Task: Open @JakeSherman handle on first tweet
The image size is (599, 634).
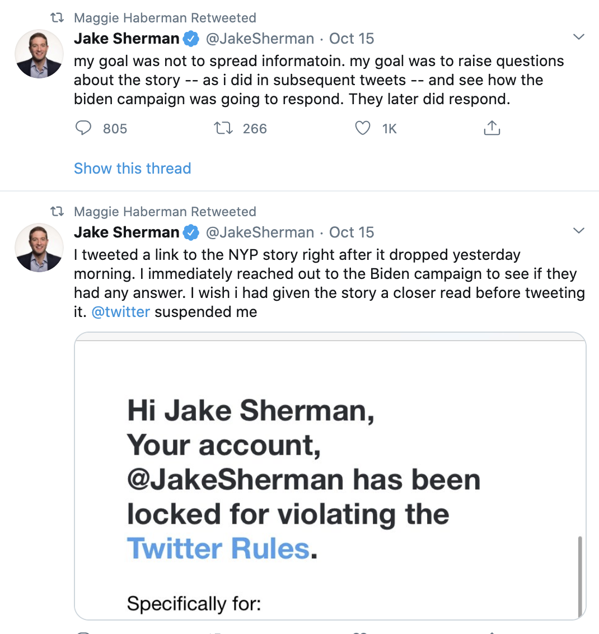Action: (260, 39)
